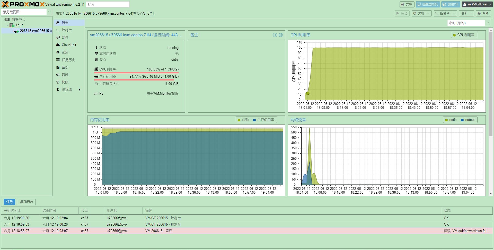The width and height of the screenshot is (494, 250).
Task: Click the 备注 notes gear edit icon
Action: click(281, 35)
